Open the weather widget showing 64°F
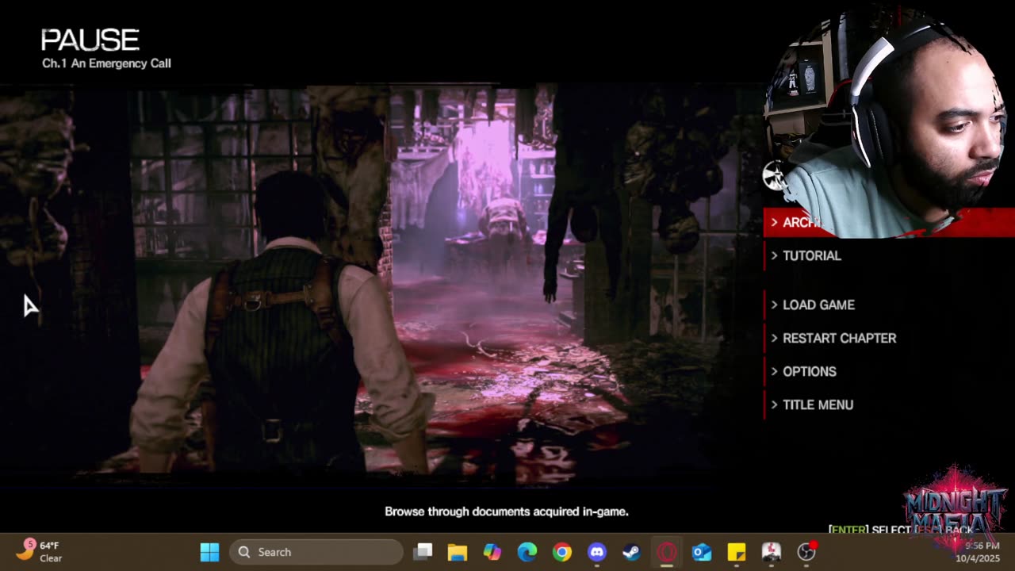Viewport: 1015px width, 571px height. 40,551
